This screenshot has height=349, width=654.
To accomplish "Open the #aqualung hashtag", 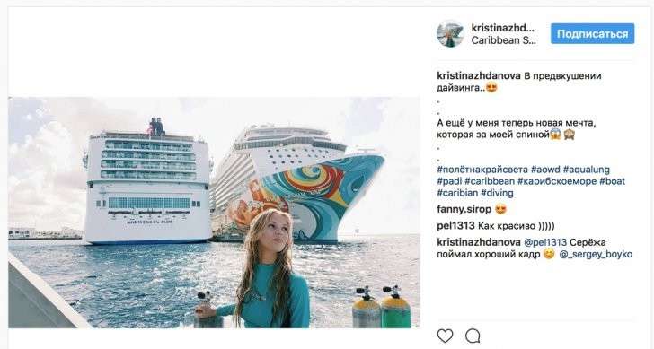I will (x=587, y=170).
